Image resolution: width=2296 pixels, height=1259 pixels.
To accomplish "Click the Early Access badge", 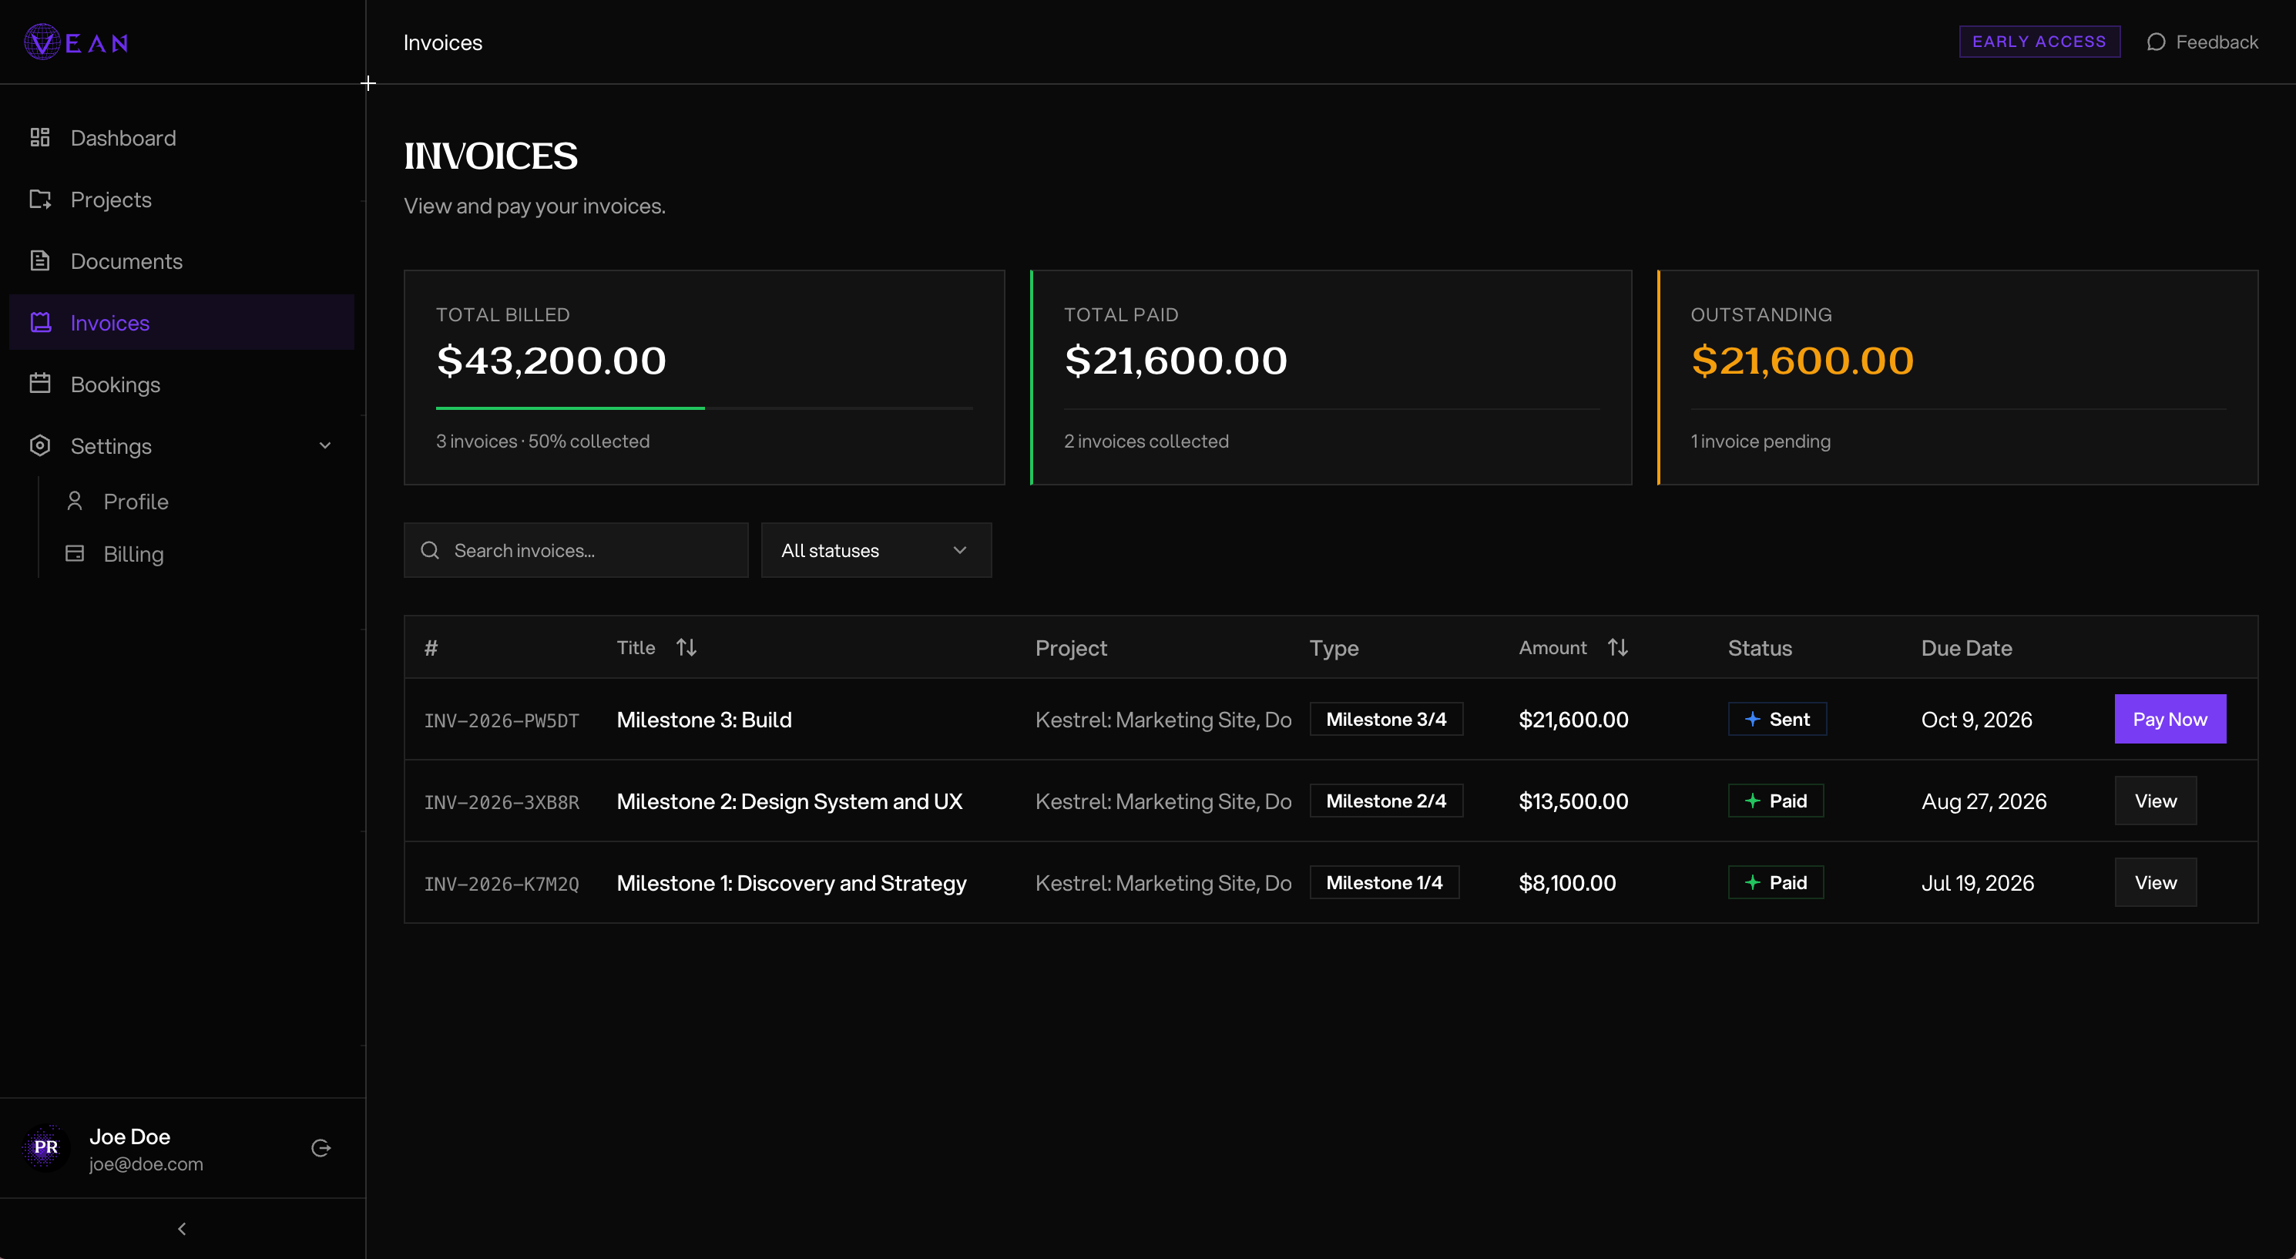I will 2039,42.
